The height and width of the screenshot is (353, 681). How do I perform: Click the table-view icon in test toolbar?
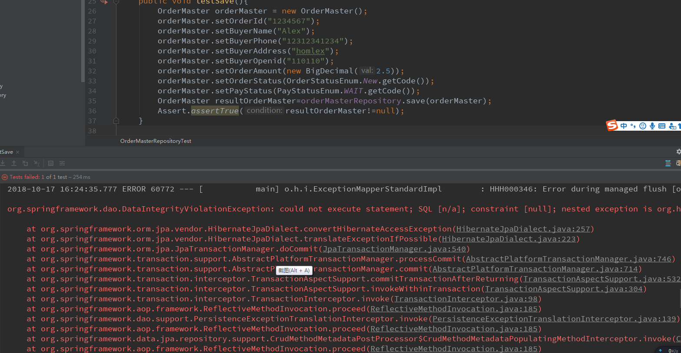tap(51, 163)
